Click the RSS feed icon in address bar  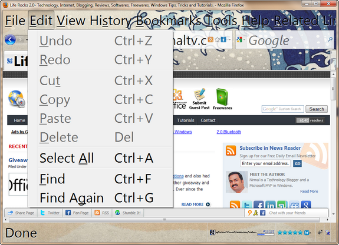(210, 39)
